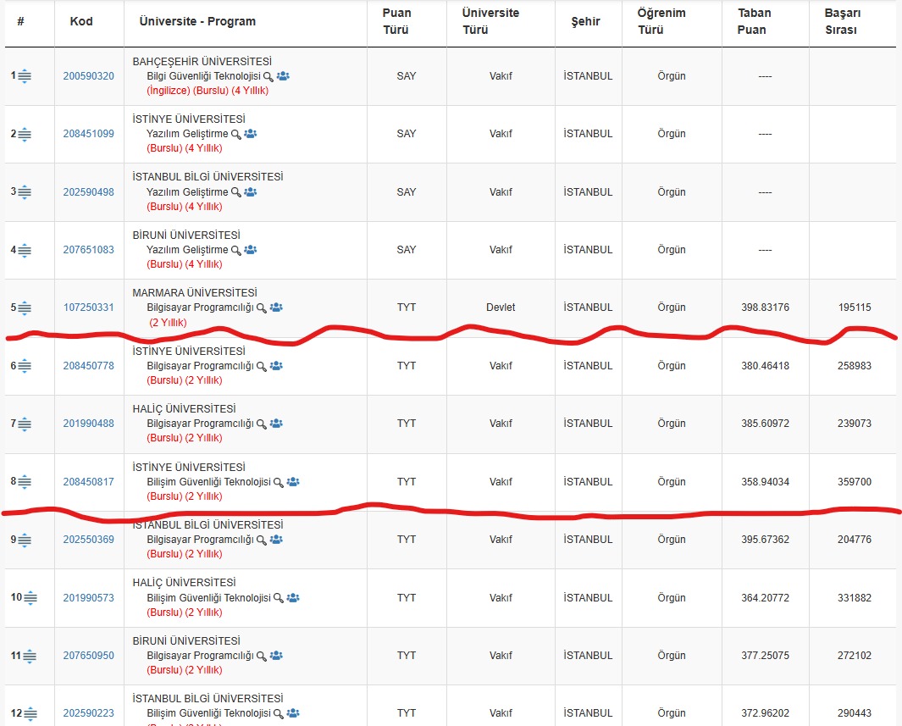Click reorder handle icon for row 4

[25, 251]
